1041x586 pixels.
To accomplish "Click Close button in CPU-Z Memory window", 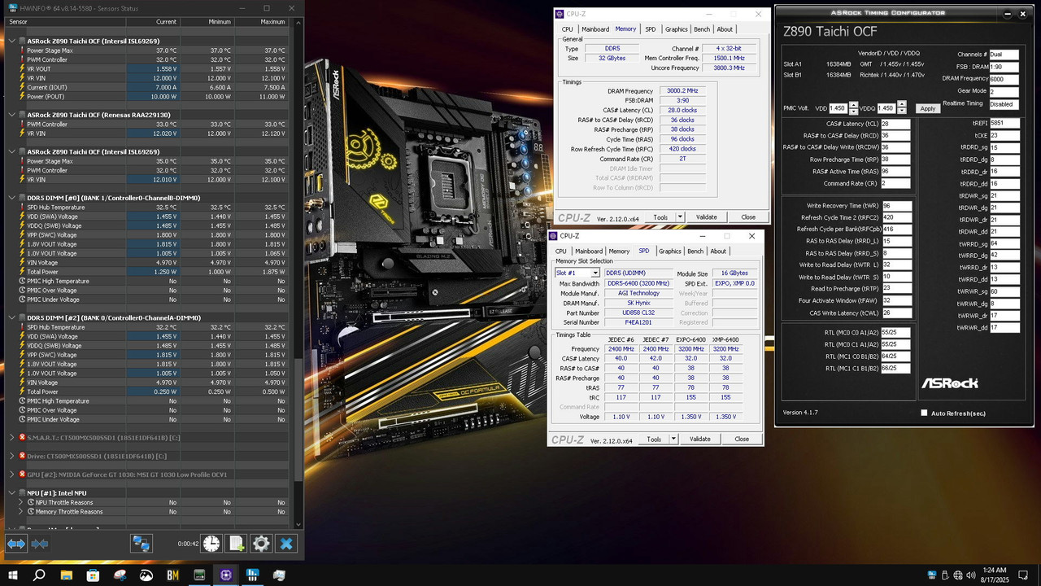I will 748,217.
